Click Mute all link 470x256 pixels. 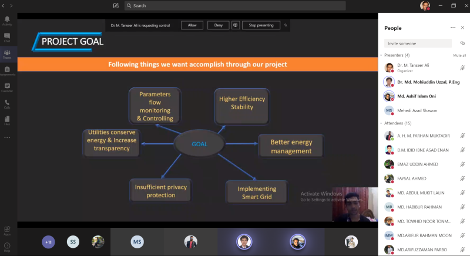coord(459,55)
